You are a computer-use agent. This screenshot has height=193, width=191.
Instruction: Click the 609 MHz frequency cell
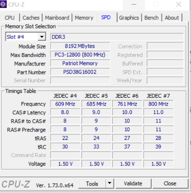[65, 104]
